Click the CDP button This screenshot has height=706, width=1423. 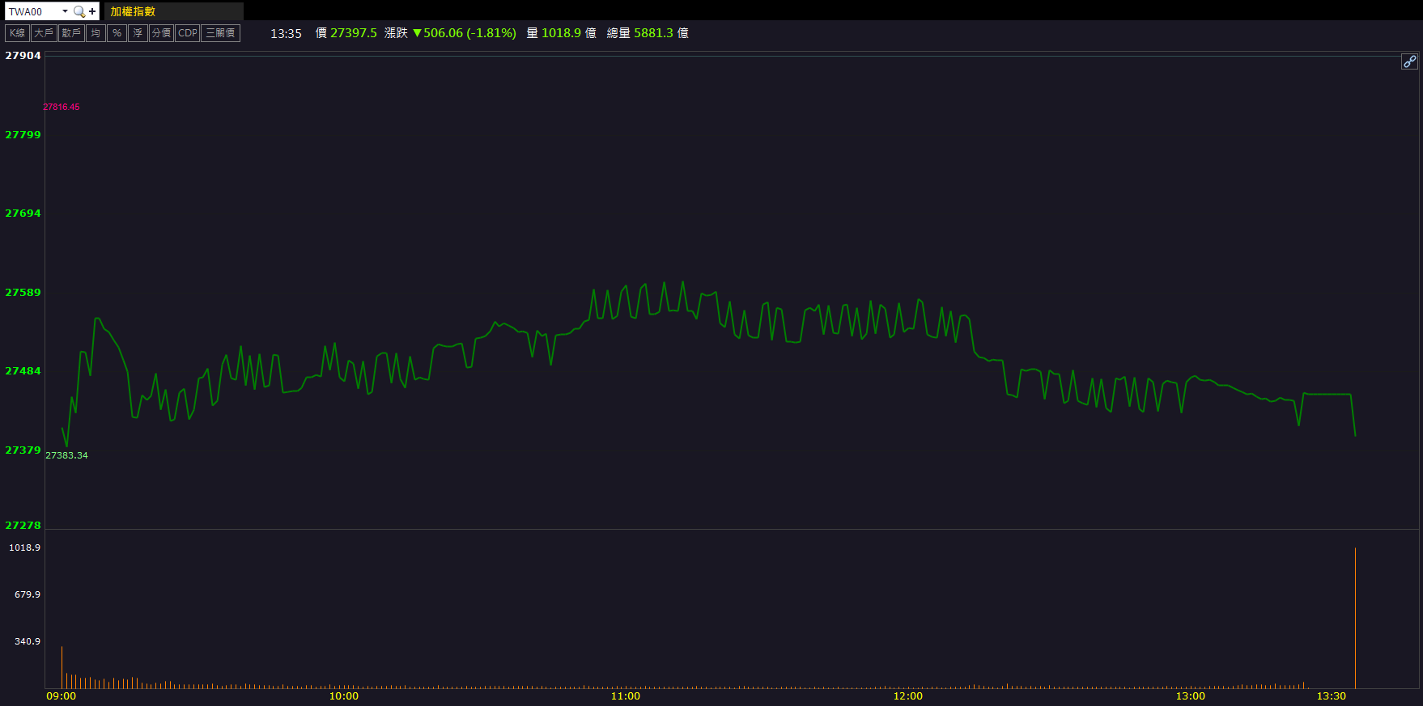pos(187,33)
